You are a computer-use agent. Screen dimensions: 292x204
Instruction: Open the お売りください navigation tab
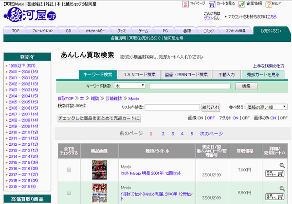pos(271,31)
